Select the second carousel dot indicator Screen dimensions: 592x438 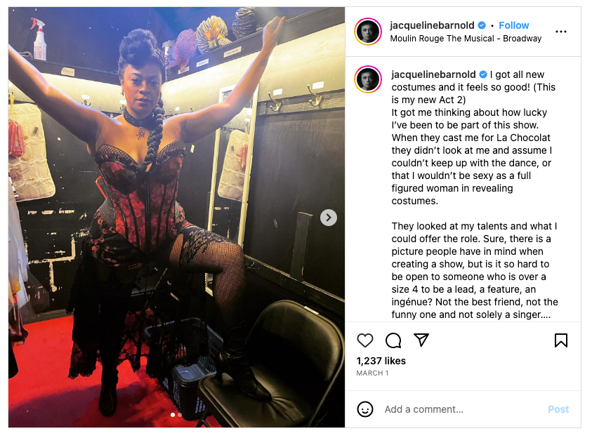pos(180,415)
